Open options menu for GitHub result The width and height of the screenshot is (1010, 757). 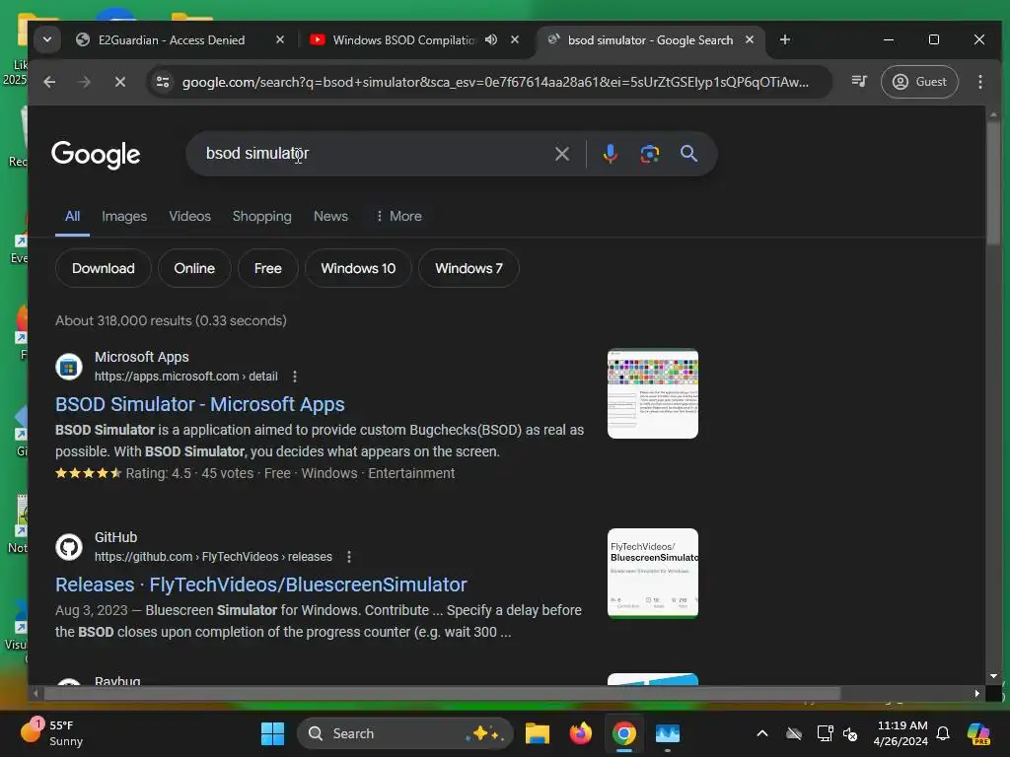[x=349, y=557]
